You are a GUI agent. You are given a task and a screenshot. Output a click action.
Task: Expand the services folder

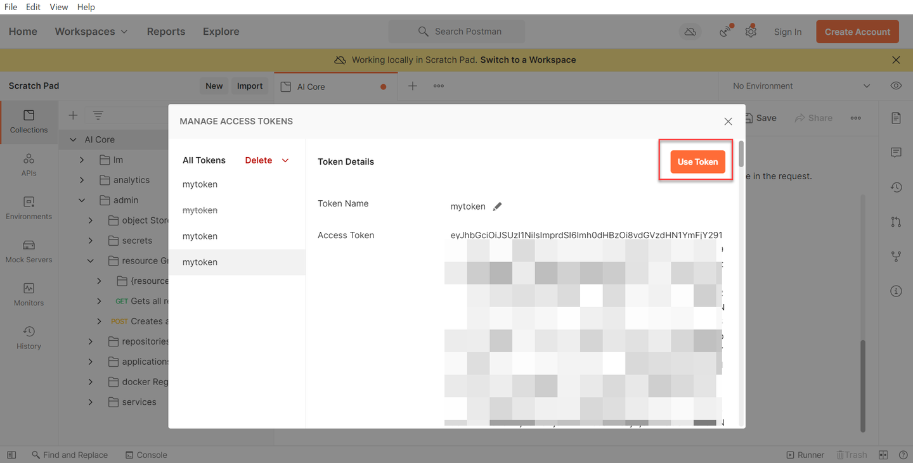tap(91, 402)
